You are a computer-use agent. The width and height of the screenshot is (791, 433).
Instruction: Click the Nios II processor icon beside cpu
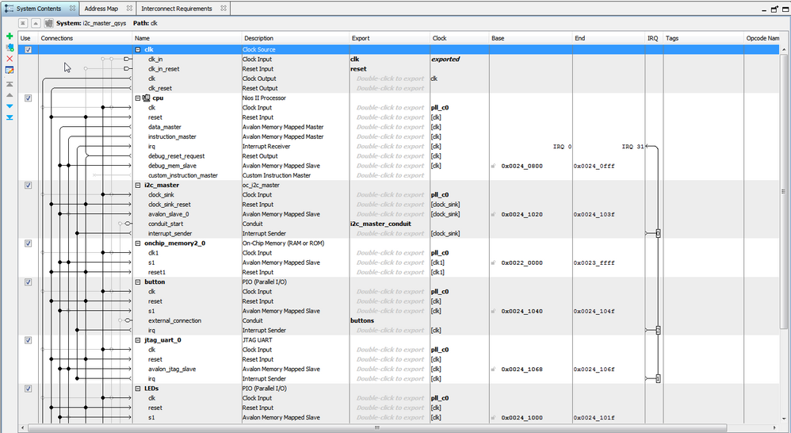point(147,98)
